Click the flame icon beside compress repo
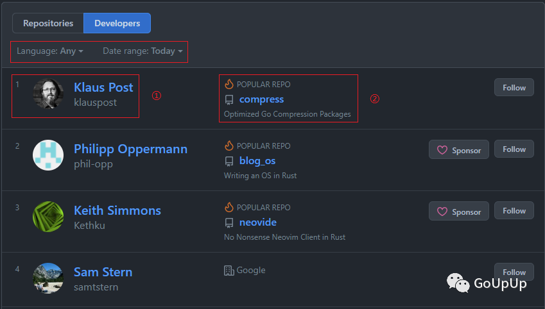Screen dimensions: 545x309 click(x=229, y=84)
